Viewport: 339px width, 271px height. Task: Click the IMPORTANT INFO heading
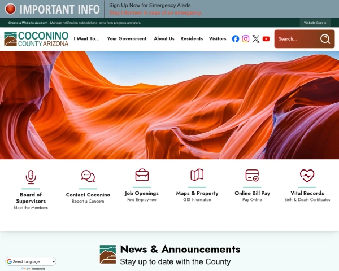pyautogui.click(x=60, y=9)
